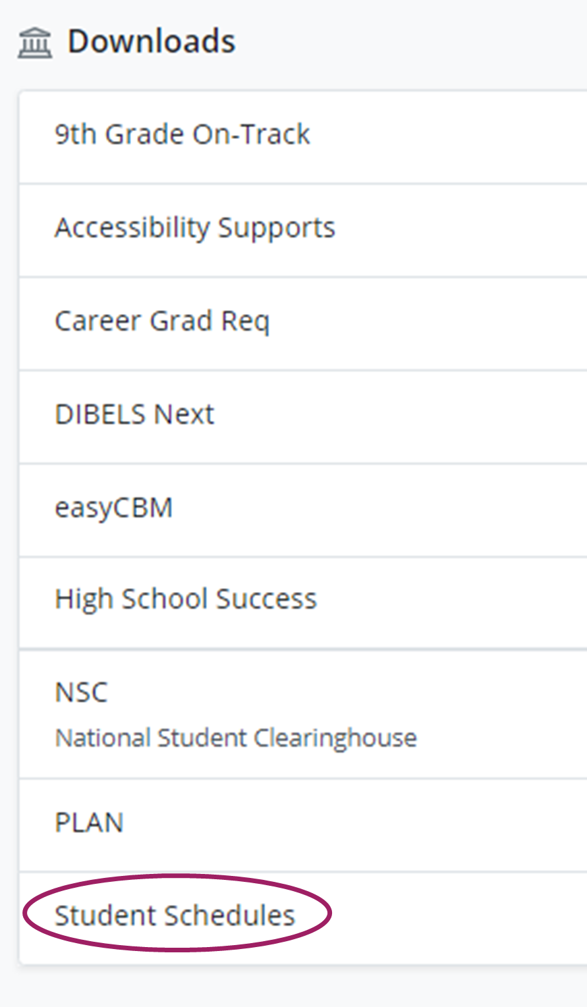Open the NSC National Student Clearinghouse item
This screenshot has width=587, height=1007.
tap(81, 692)
